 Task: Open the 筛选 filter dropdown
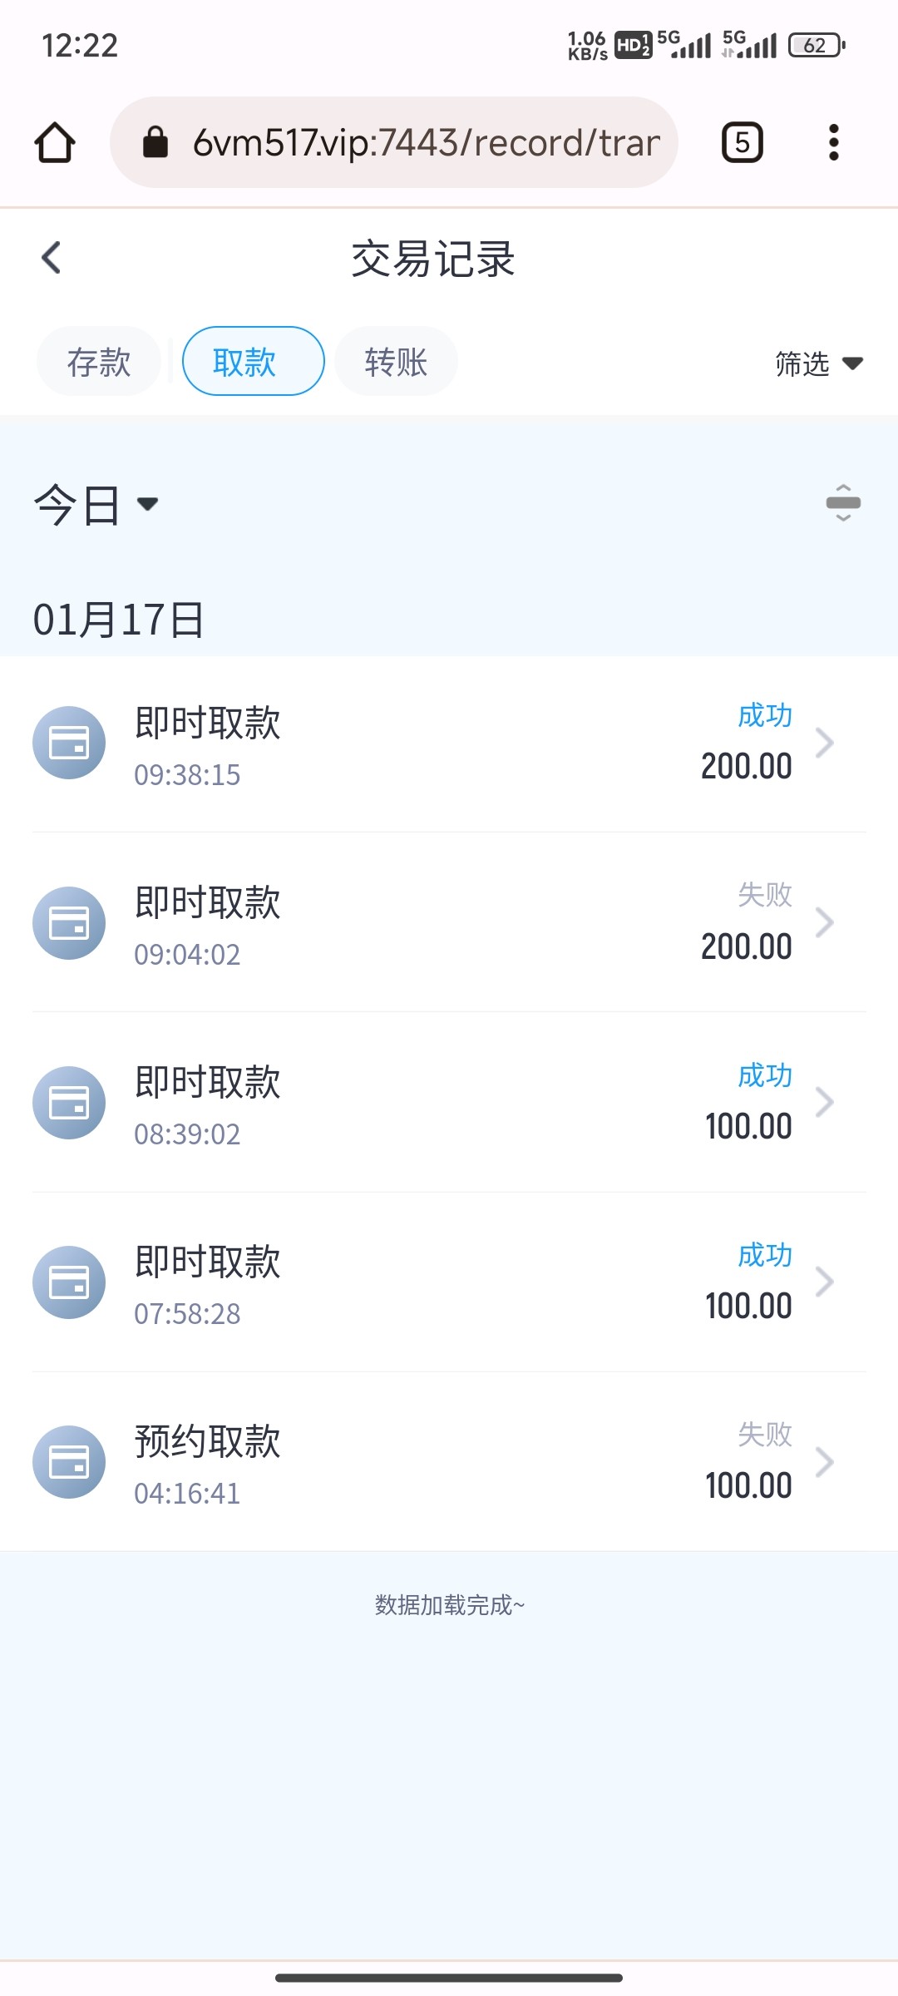tap(818, 363)
